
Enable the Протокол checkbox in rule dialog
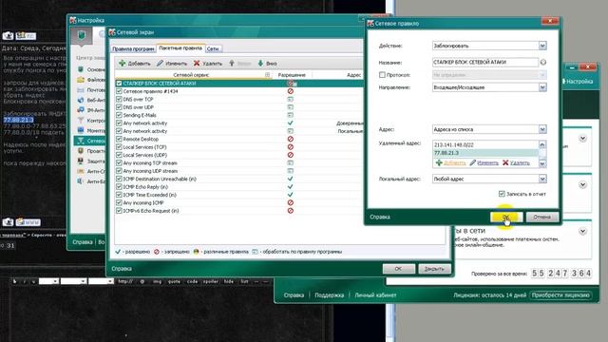382,75
